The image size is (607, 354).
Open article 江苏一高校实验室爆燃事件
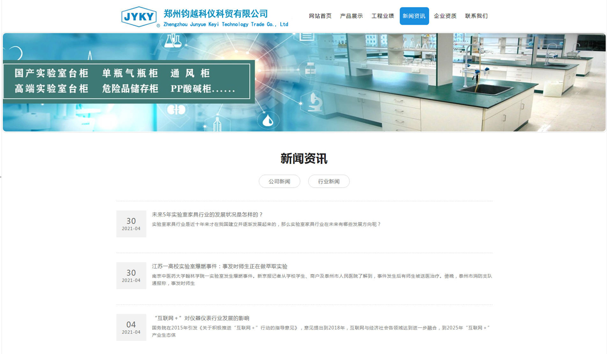click(220, 267)
